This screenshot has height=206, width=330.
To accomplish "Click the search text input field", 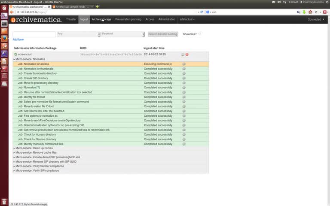I will click(x=34, y=34).
